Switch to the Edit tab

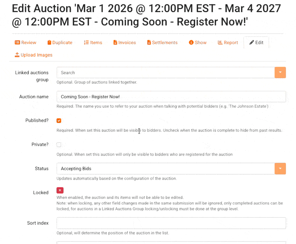[x=256, y=43]
